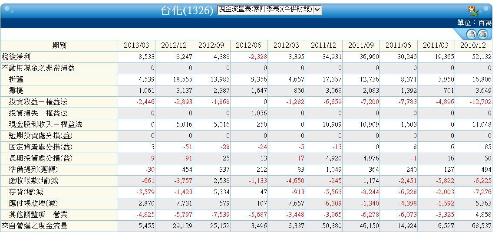Viewport: 495px width, 232px height.
Task: Click payables value 7,731
Action: coord(184,203)
